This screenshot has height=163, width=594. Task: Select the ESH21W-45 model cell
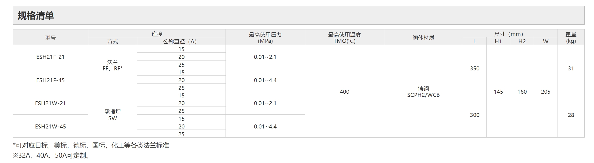[x=50, y=127]
